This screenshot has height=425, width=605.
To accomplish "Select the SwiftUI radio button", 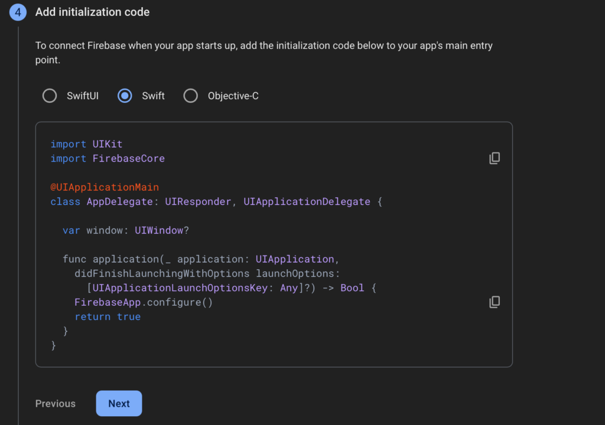I will [x=49, y=95].
